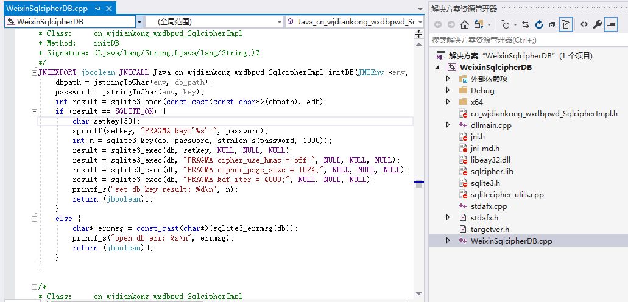Focus the Solution Explorer search box
This screenshot has width=628, height=302.
coord(528,40)
